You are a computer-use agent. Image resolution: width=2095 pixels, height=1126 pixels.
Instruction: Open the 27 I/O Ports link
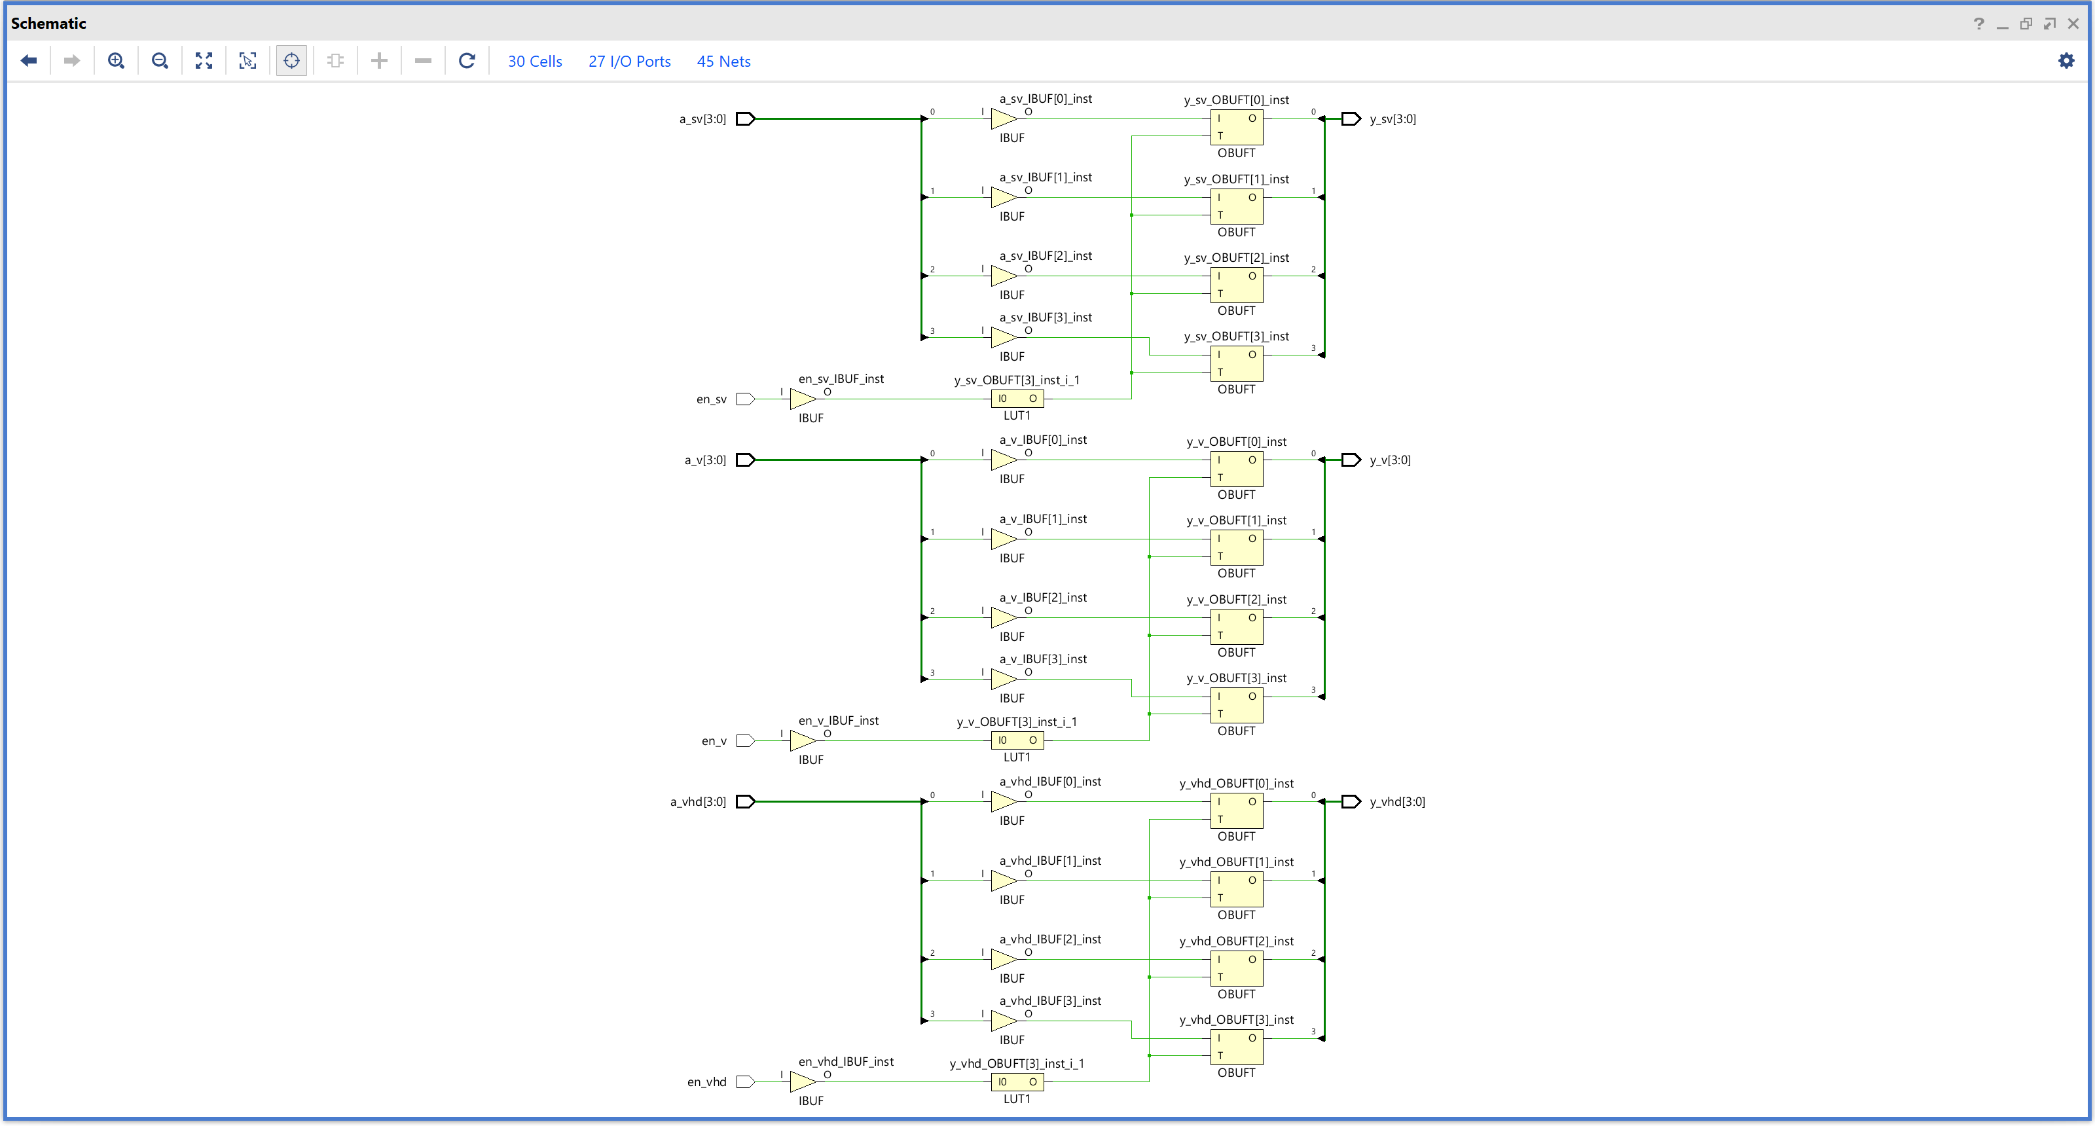(x=628, y=62)
